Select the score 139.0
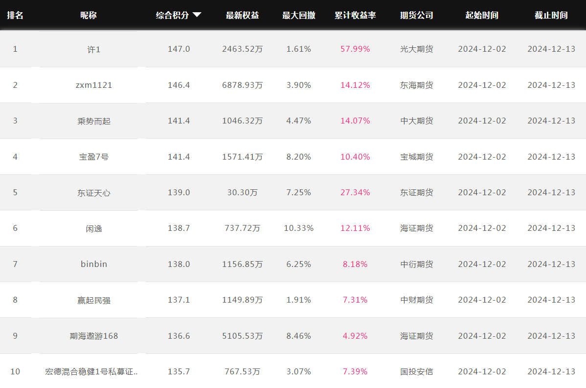Screen dimensions: 586x388 179,192
